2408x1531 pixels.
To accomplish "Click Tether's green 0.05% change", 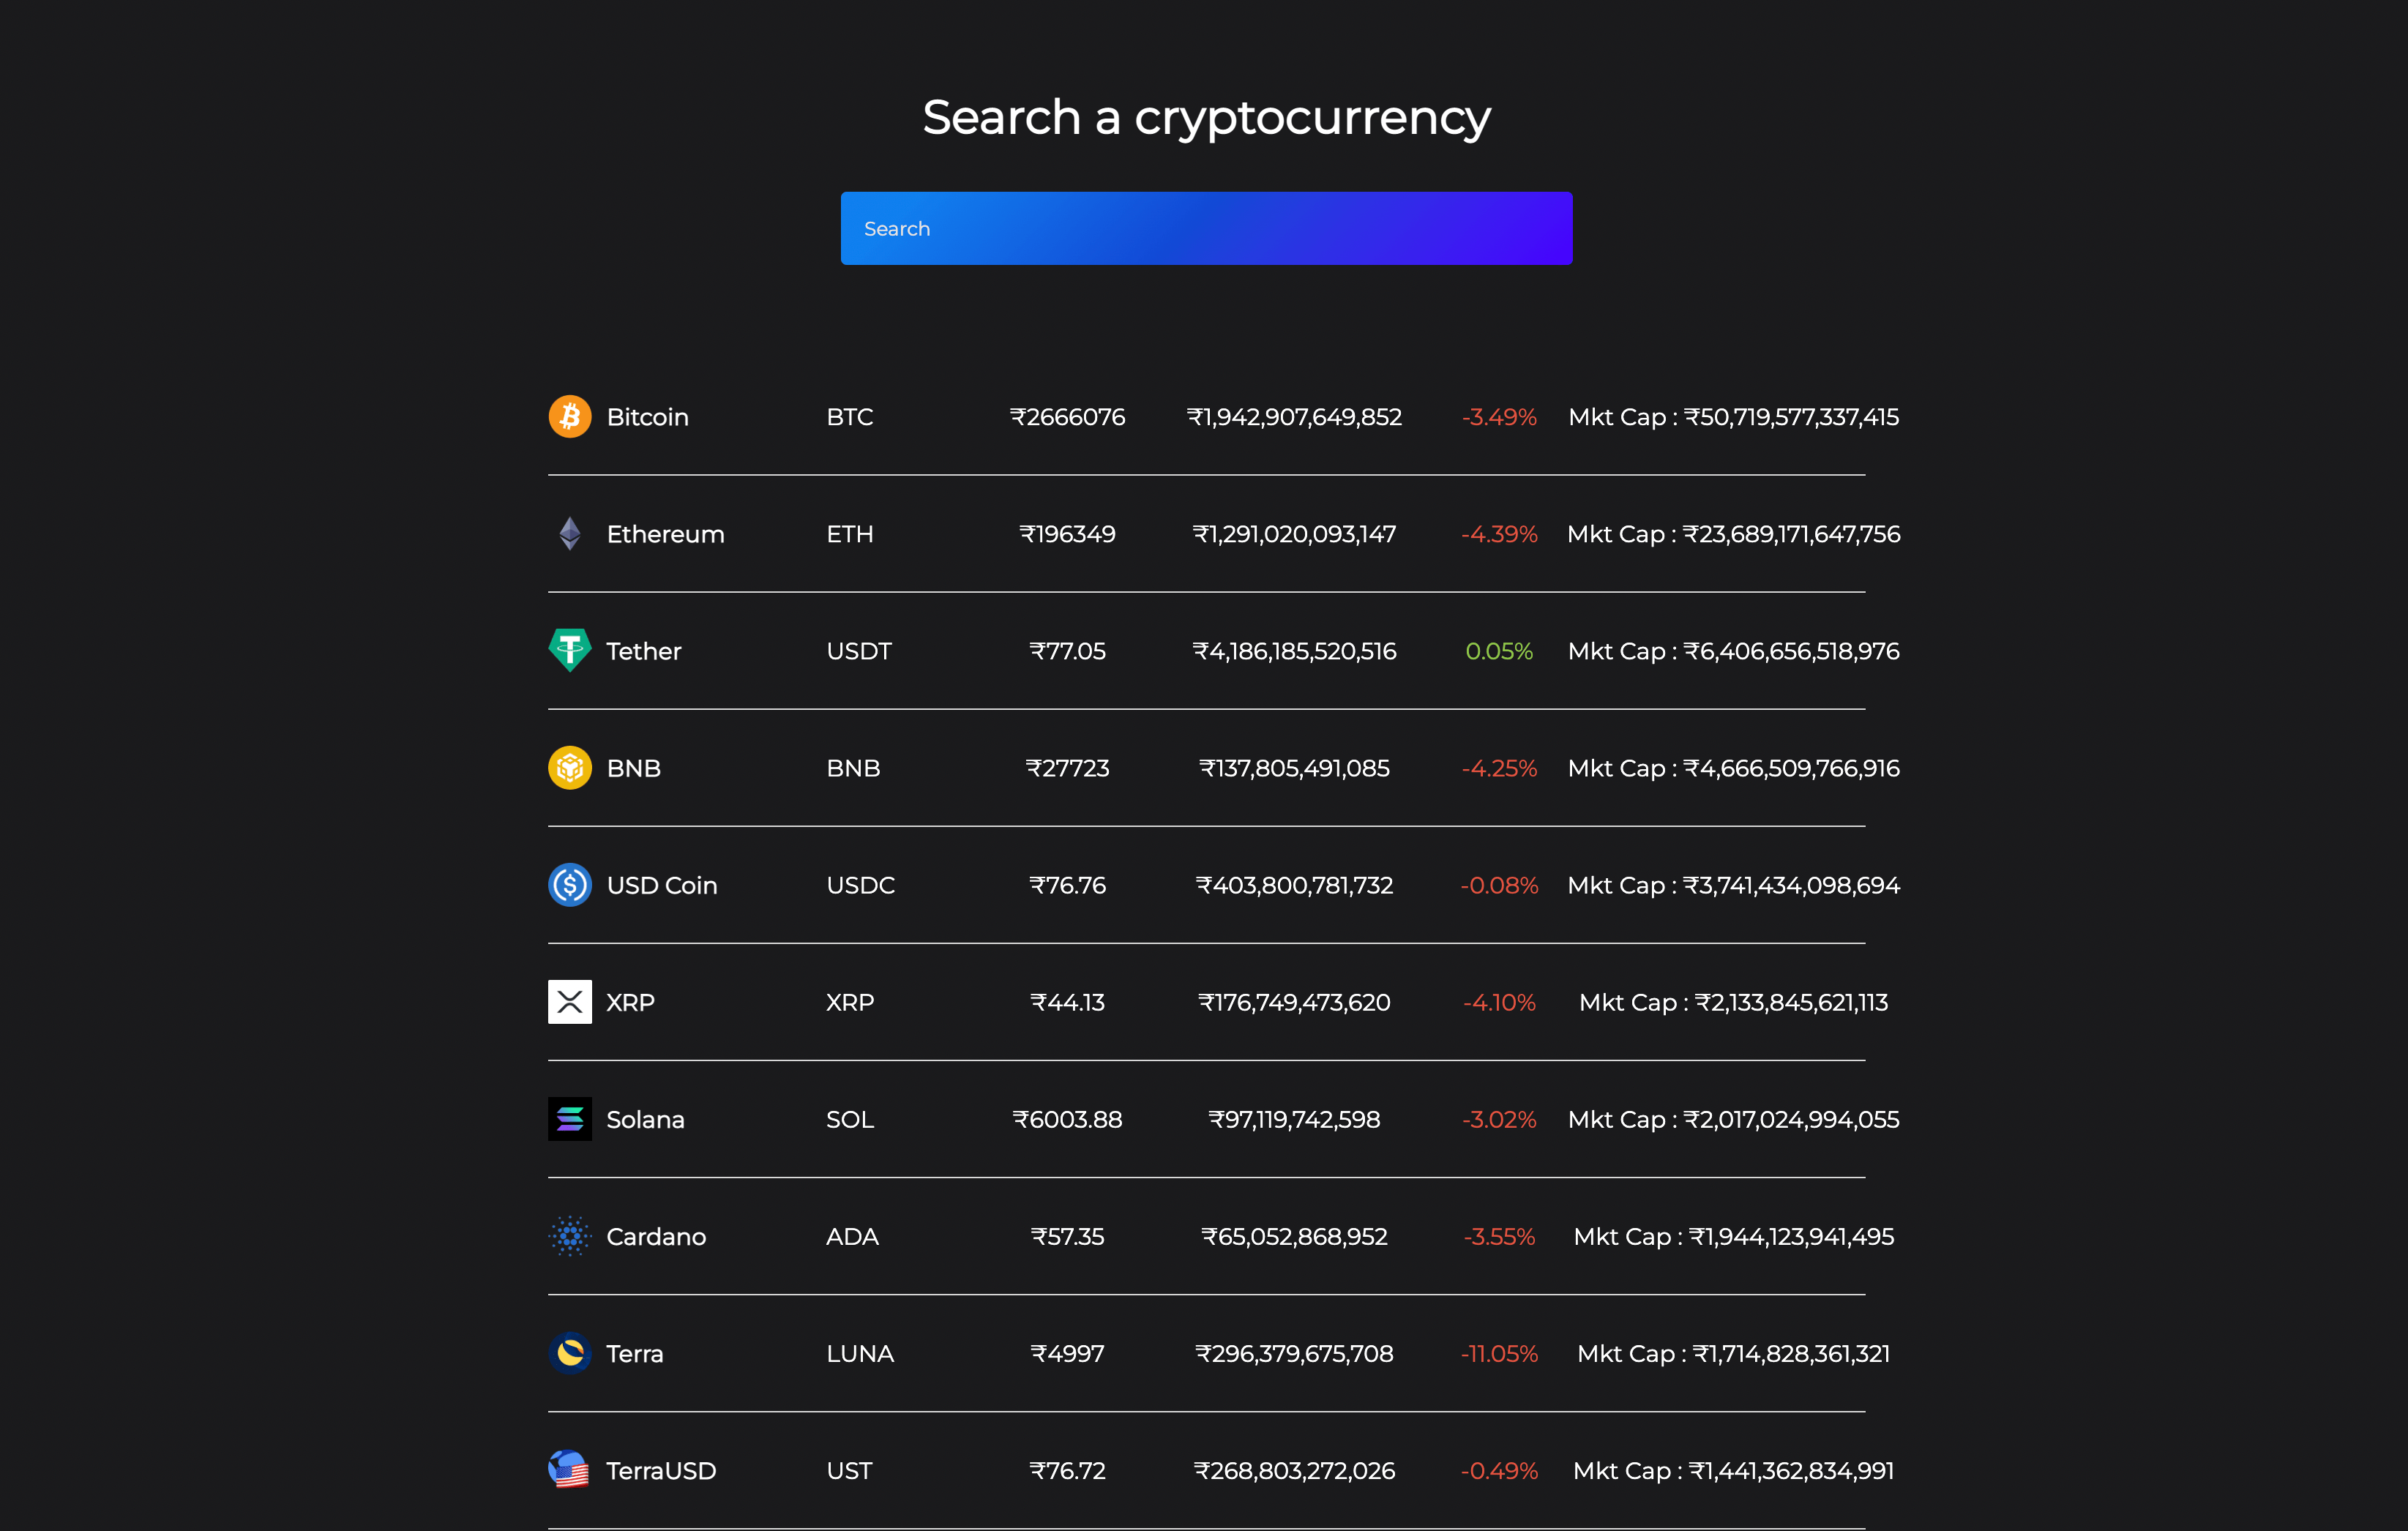I will point(1498,651).
